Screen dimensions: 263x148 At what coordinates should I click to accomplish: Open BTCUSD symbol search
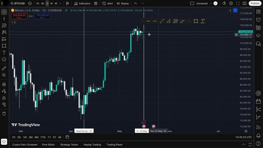18,3
